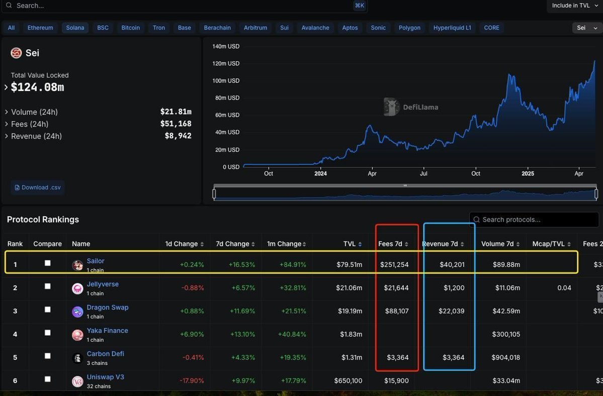Click the search magnifier icon
Screen dimensions: 603x396
(9, 6)
